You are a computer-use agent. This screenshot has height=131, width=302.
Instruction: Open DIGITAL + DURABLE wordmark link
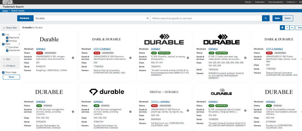pyautogui.click(x=161, y=102)
